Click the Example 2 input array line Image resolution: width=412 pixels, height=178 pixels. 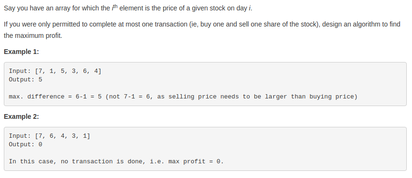click(x=49, y=136)
